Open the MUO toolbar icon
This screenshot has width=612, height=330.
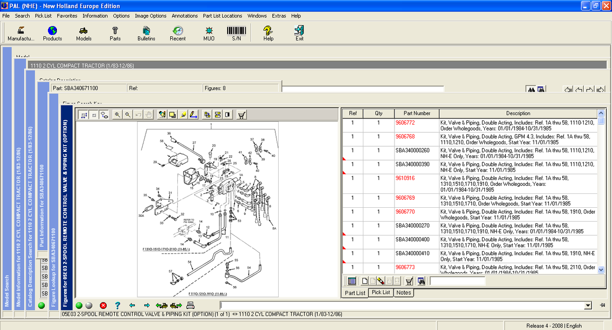tap(209, 33)
